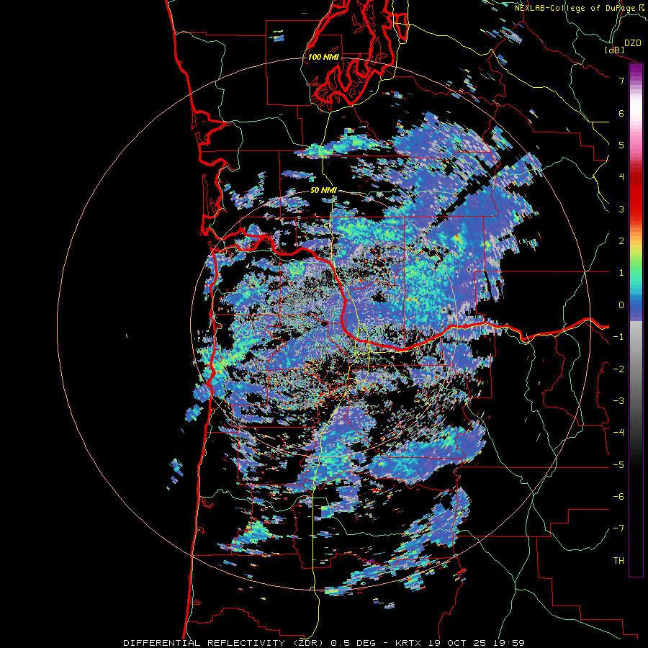The height and width of the screenshot is (648, 648).
Task: Click the legend value 7 label
Action: [x=621, y=81]
